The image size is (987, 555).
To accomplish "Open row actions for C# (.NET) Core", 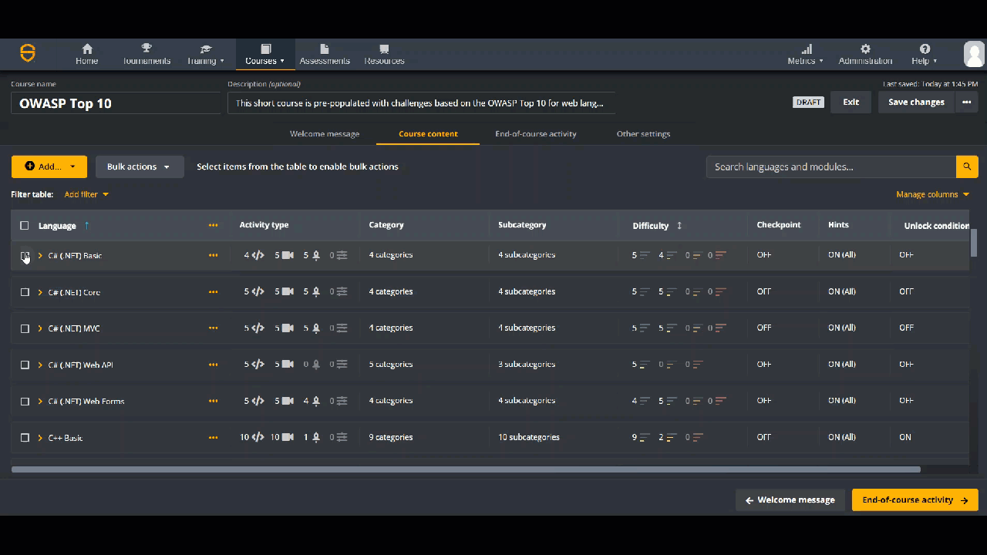I will (x=213, y=292).
